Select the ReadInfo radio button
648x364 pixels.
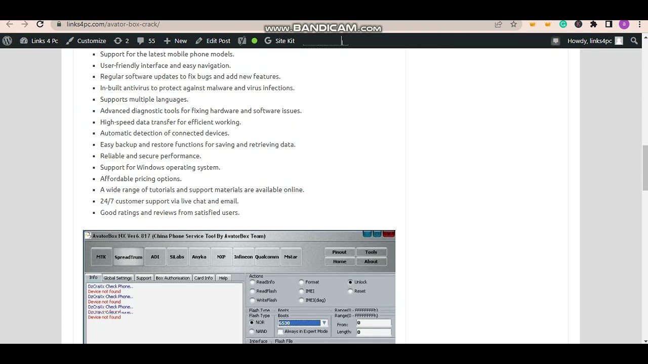pos(253,282)
